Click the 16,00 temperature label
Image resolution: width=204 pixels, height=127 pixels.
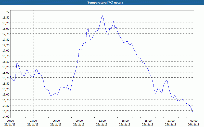pos(6,72)
